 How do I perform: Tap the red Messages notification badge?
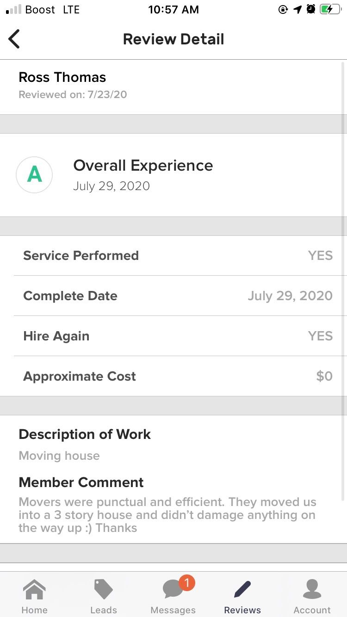[x=186, y=583]
